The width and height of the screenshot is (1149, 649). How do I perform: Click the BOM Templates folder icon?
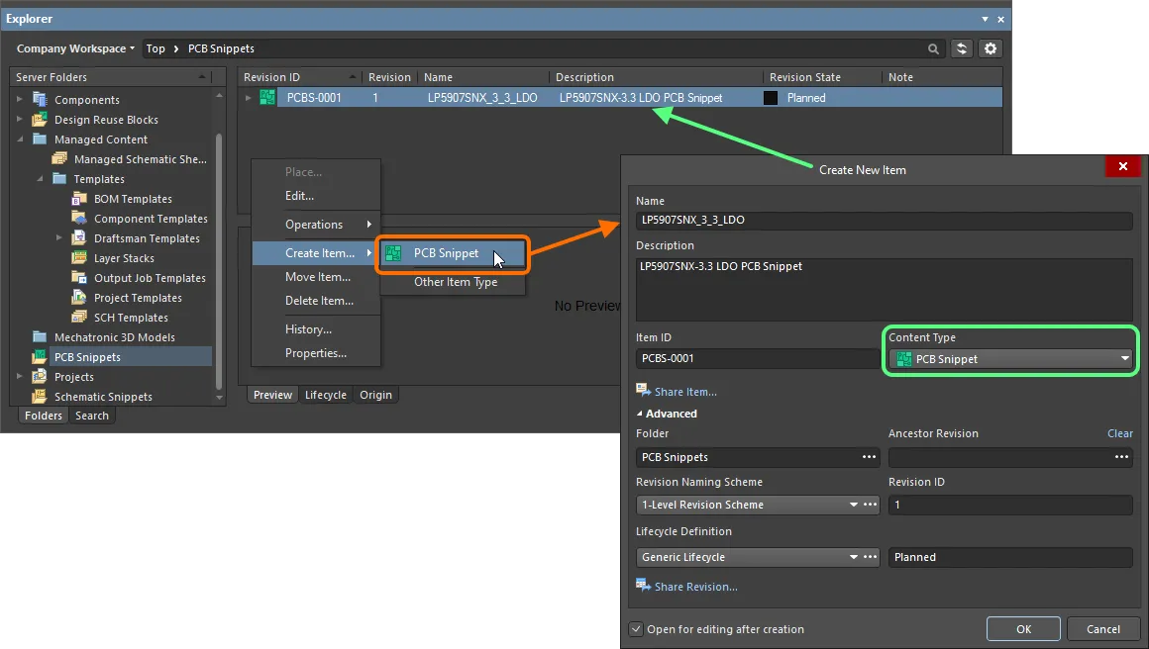coord(79,198)
